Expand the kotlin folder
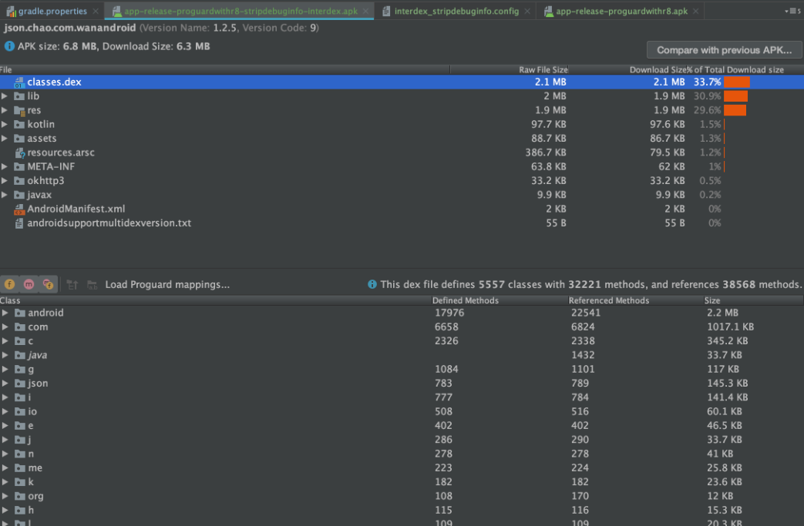 pyautogui.click(x=5, y=124)
